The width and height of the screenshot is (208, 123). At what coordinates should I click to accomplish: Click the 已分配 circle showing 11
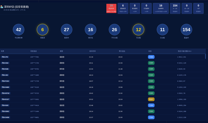pyautogui.click(x=162, y=30)
